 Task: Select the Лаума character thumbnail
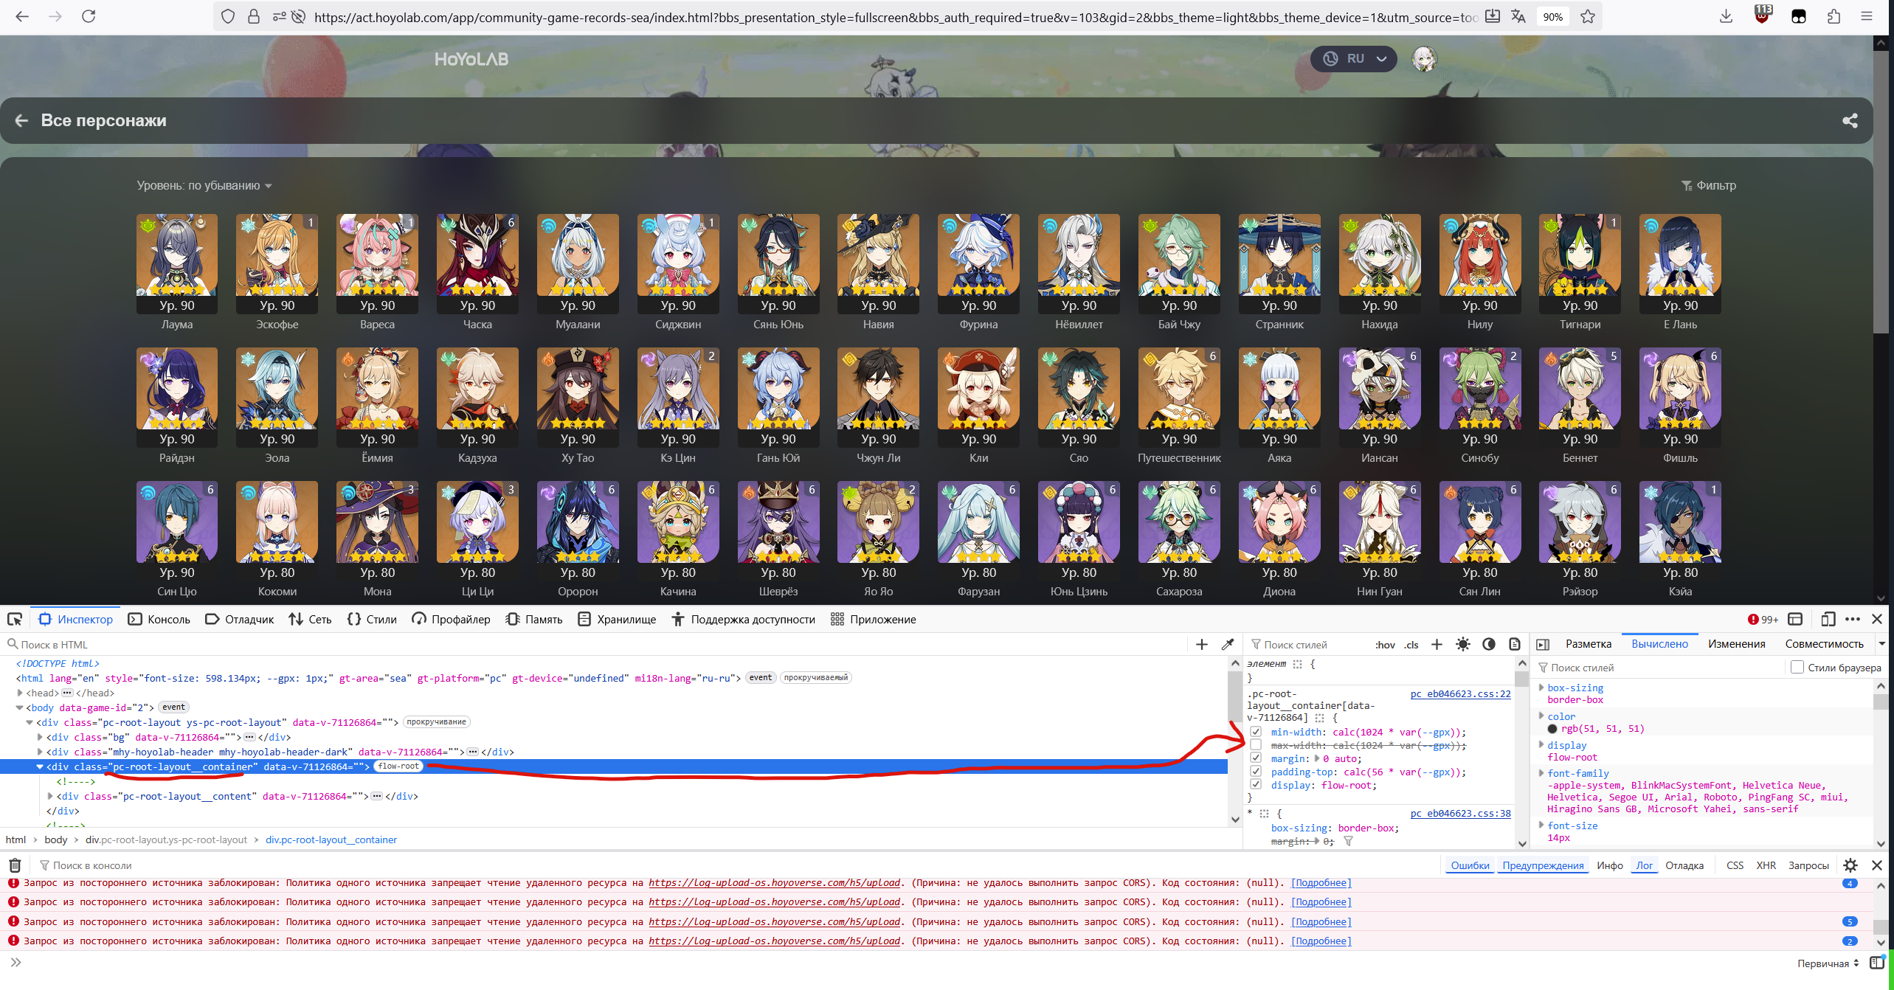point(177,255)
